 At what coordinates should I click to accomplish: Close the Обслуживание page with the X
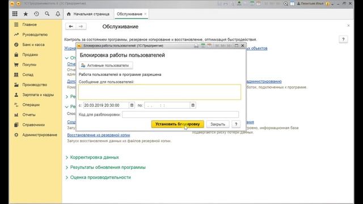[348, 25]
